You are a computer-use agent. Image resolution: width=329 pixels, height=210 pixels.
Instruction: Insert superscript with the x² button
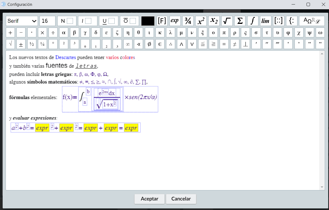pyautogui.click(x=201, y=21)
